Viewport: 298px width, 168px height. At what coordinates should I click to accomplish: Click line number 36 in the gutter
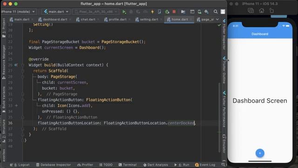click(10, 123)
